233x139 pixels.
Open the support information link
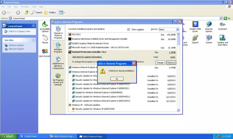[87, 57]
